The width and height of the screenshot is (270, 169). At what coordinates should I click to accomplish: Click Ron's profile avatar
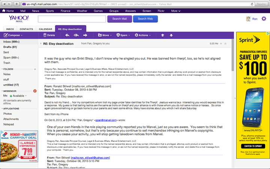click(x=248, y=19)
